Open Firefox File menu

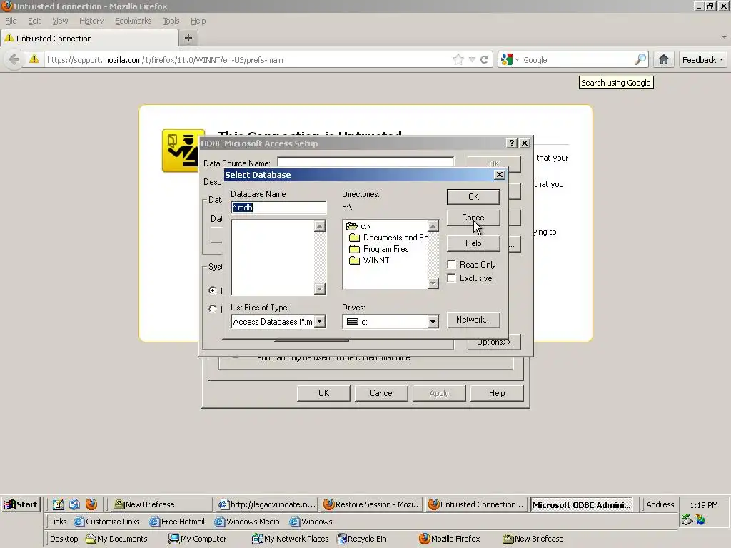(x=11, y=21)
